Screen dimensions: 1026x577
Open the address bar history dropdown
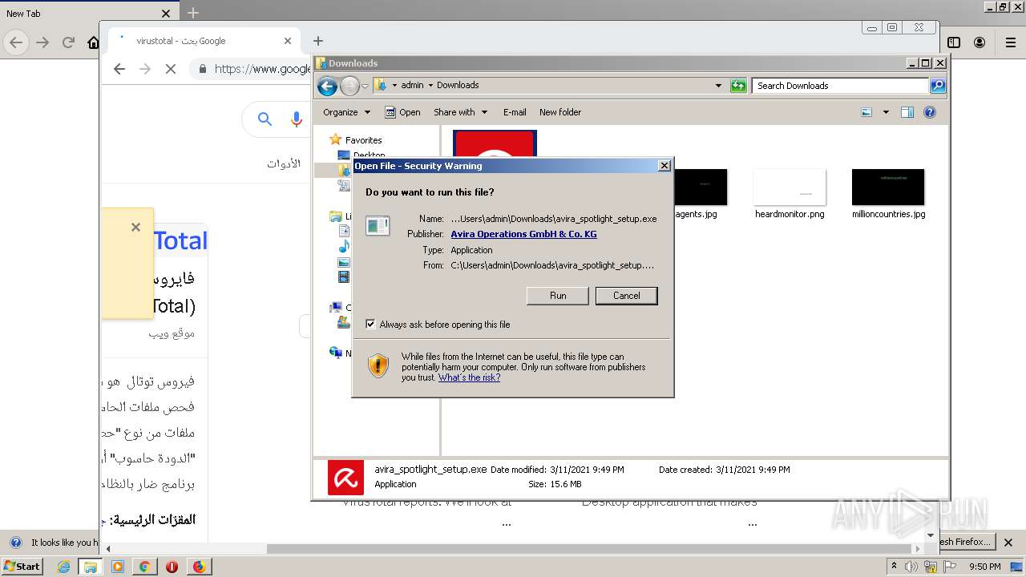[x=718, y=86]
